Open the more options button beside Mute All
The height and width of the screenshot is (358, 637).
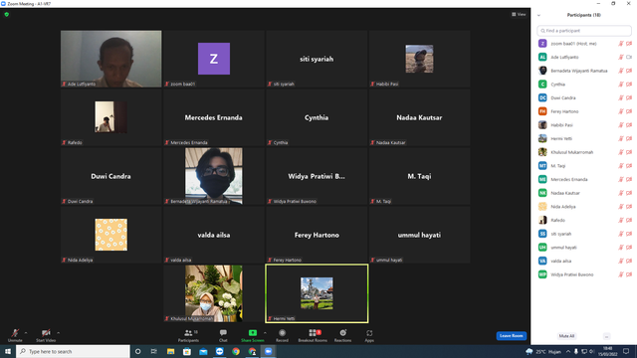606,336
